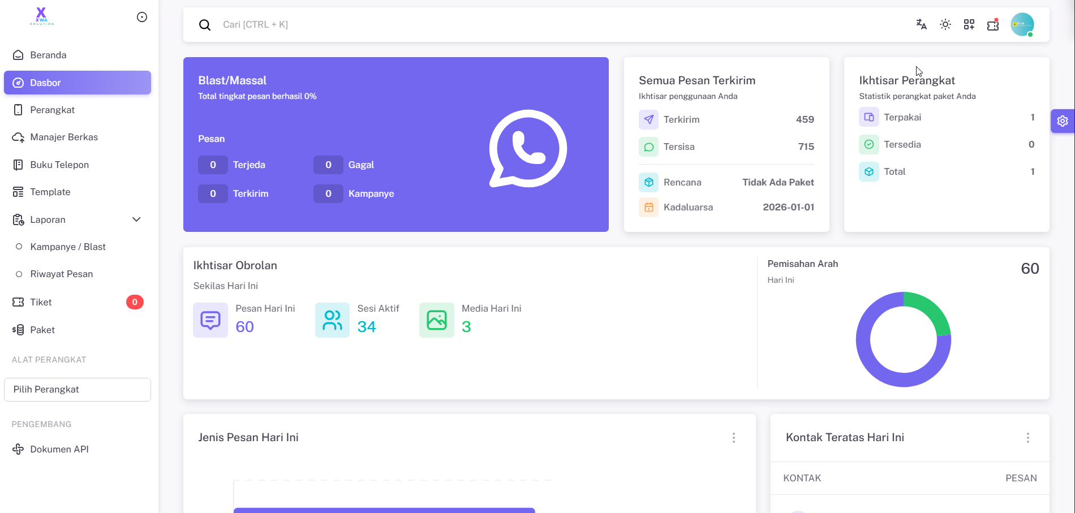Open the Jenis Pesan Hari Ini options menu
The image size is (1075, 513).
click(x=734, y=437)
